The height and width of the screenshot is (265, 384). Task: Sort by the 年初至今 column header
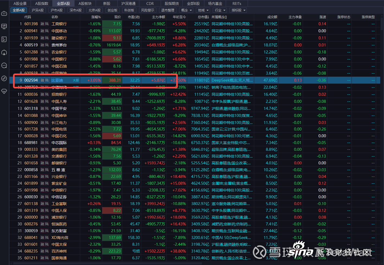pyautogui.click(x=179, y=17)
